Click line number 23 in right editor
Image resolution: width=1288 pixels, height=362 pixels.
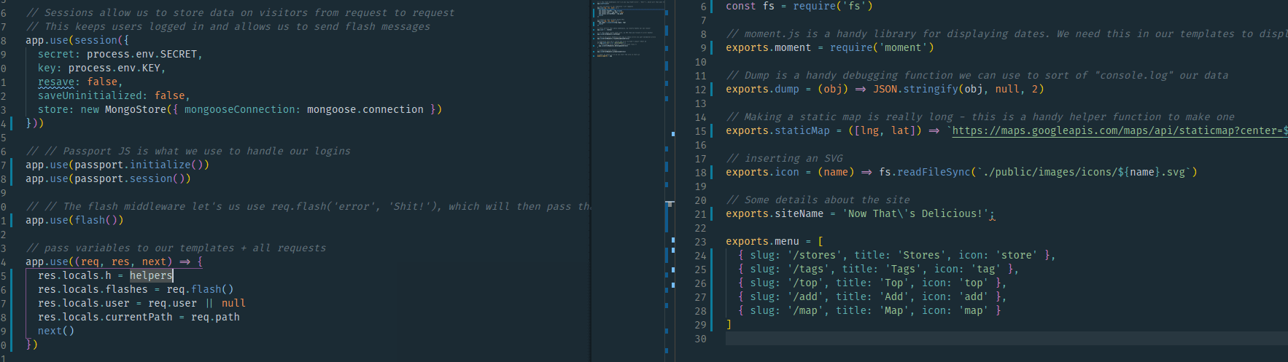coord(700,242)
